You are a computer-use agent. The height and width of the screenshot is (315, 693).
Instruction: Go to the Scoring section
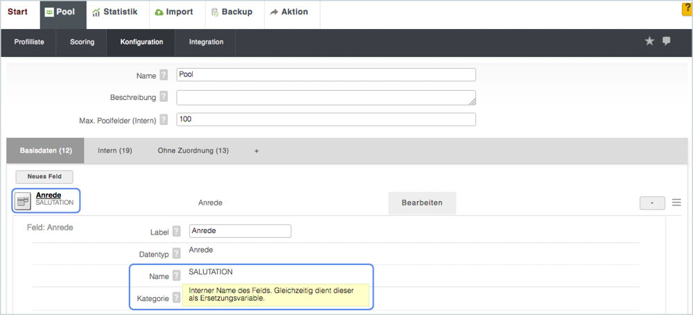pos(82,42)
